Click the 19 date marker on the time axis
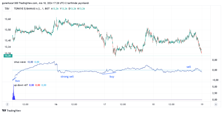Viewport: 223px width, 114px height. pos(202,105)
